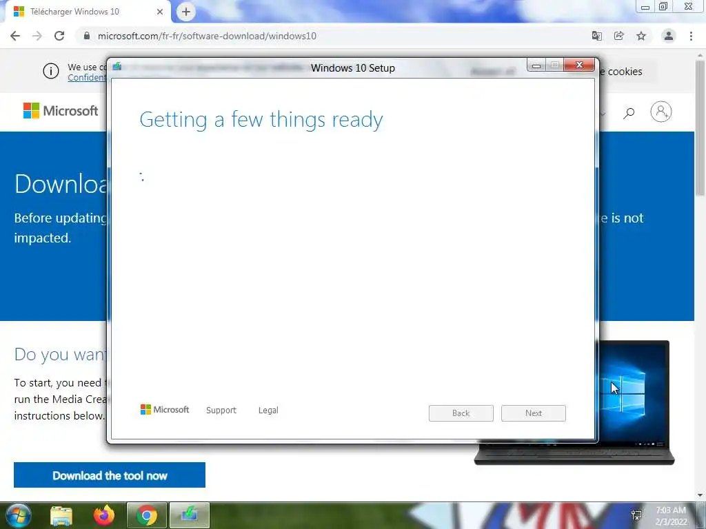Screen dimensions: 706x529
Task: Open a new Chrome tab with plus button
Action: point(186,12)
